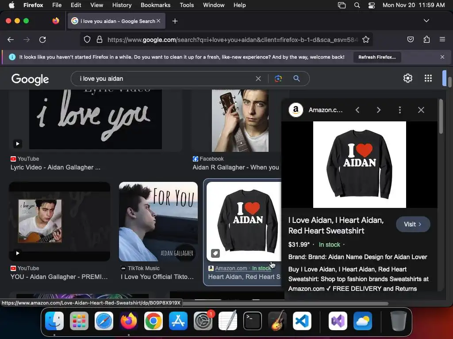
Task: Open the Facebook guitar photo thumbnail
Action: [240, 121]
